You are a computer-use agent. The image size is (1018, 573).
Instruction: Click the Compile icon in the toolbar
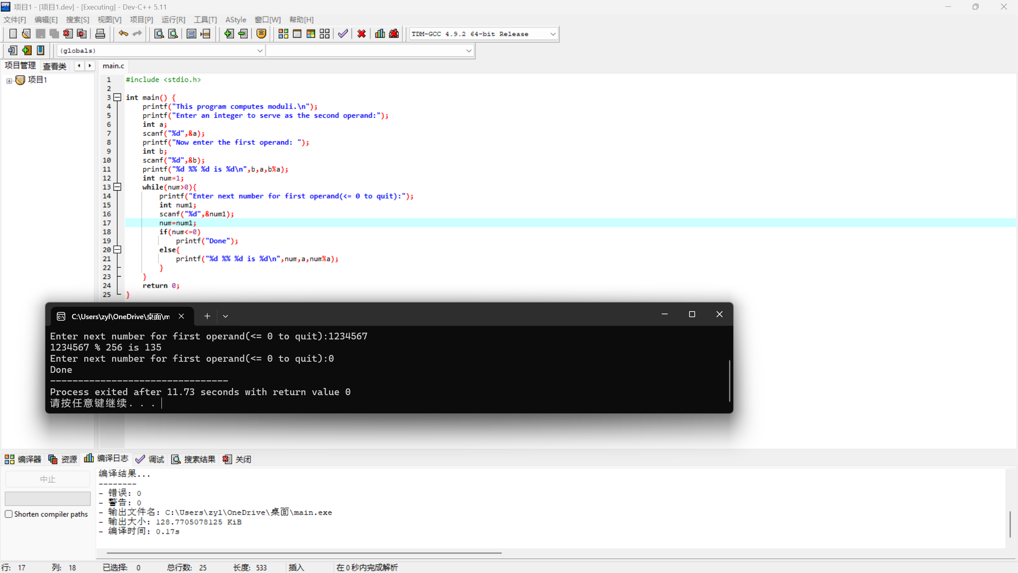(283, 34)
